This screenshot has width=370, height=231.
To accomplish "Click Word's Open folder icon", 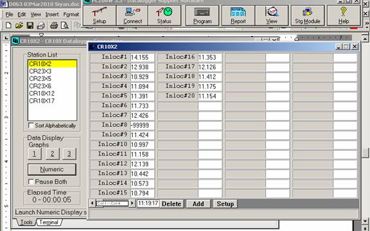I will pos(19,25).
